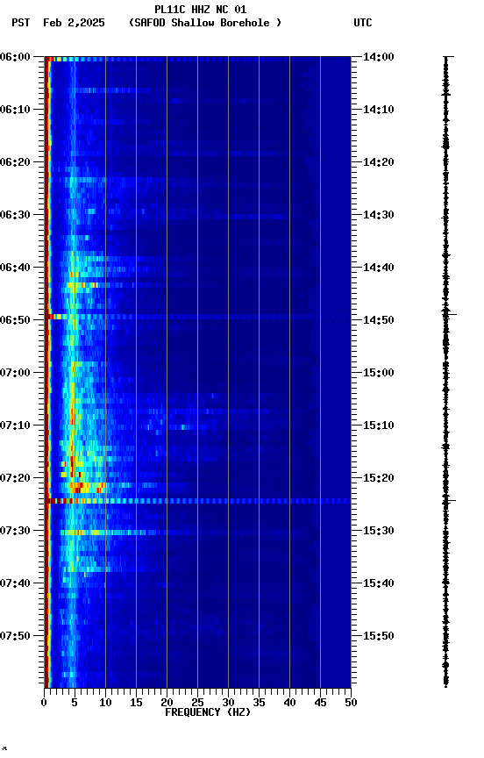Click the 07:30 PST time label

tap(15, 532)
